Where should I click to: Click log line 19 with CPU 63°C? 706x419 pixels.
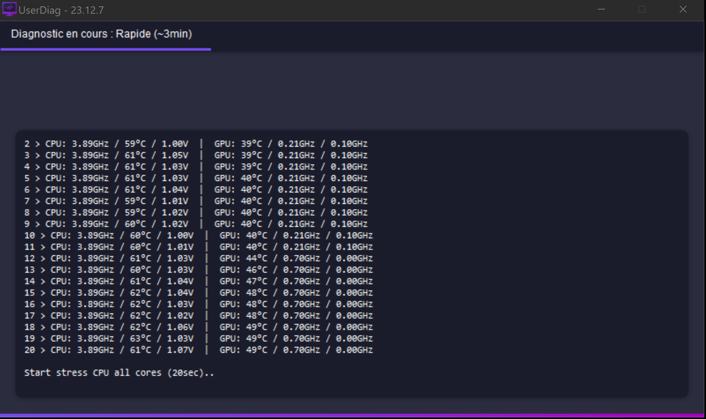pos(198,339)
